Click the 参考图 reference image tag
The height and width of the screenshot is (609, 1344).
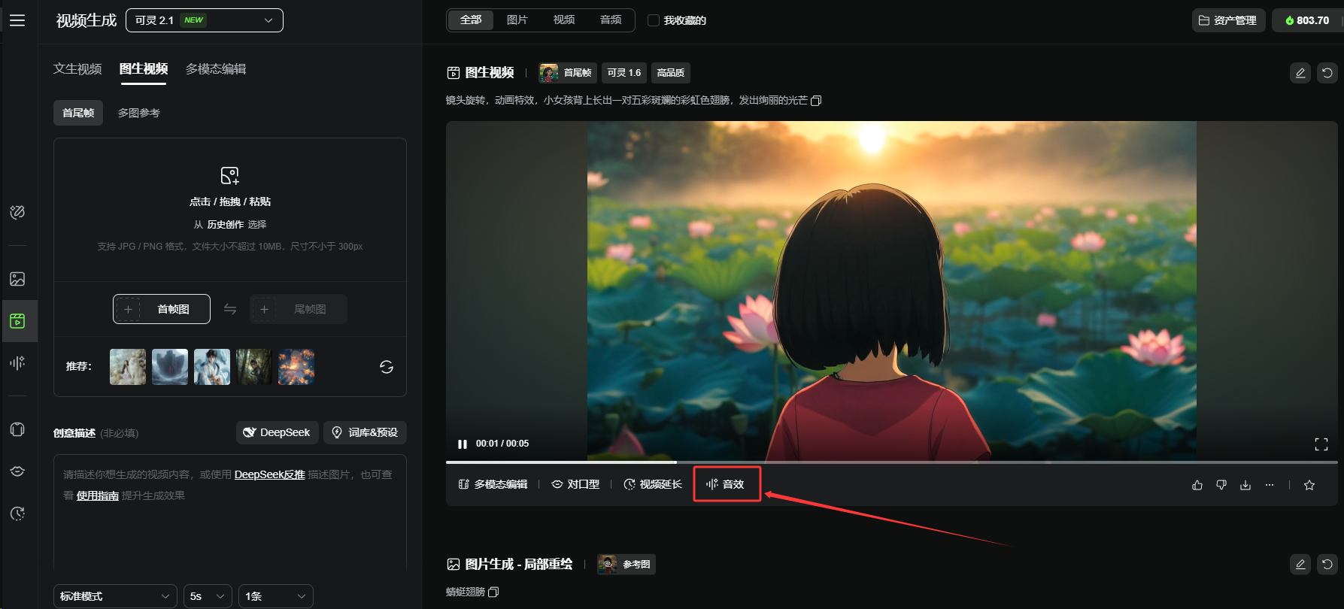[x=626, y=565]
